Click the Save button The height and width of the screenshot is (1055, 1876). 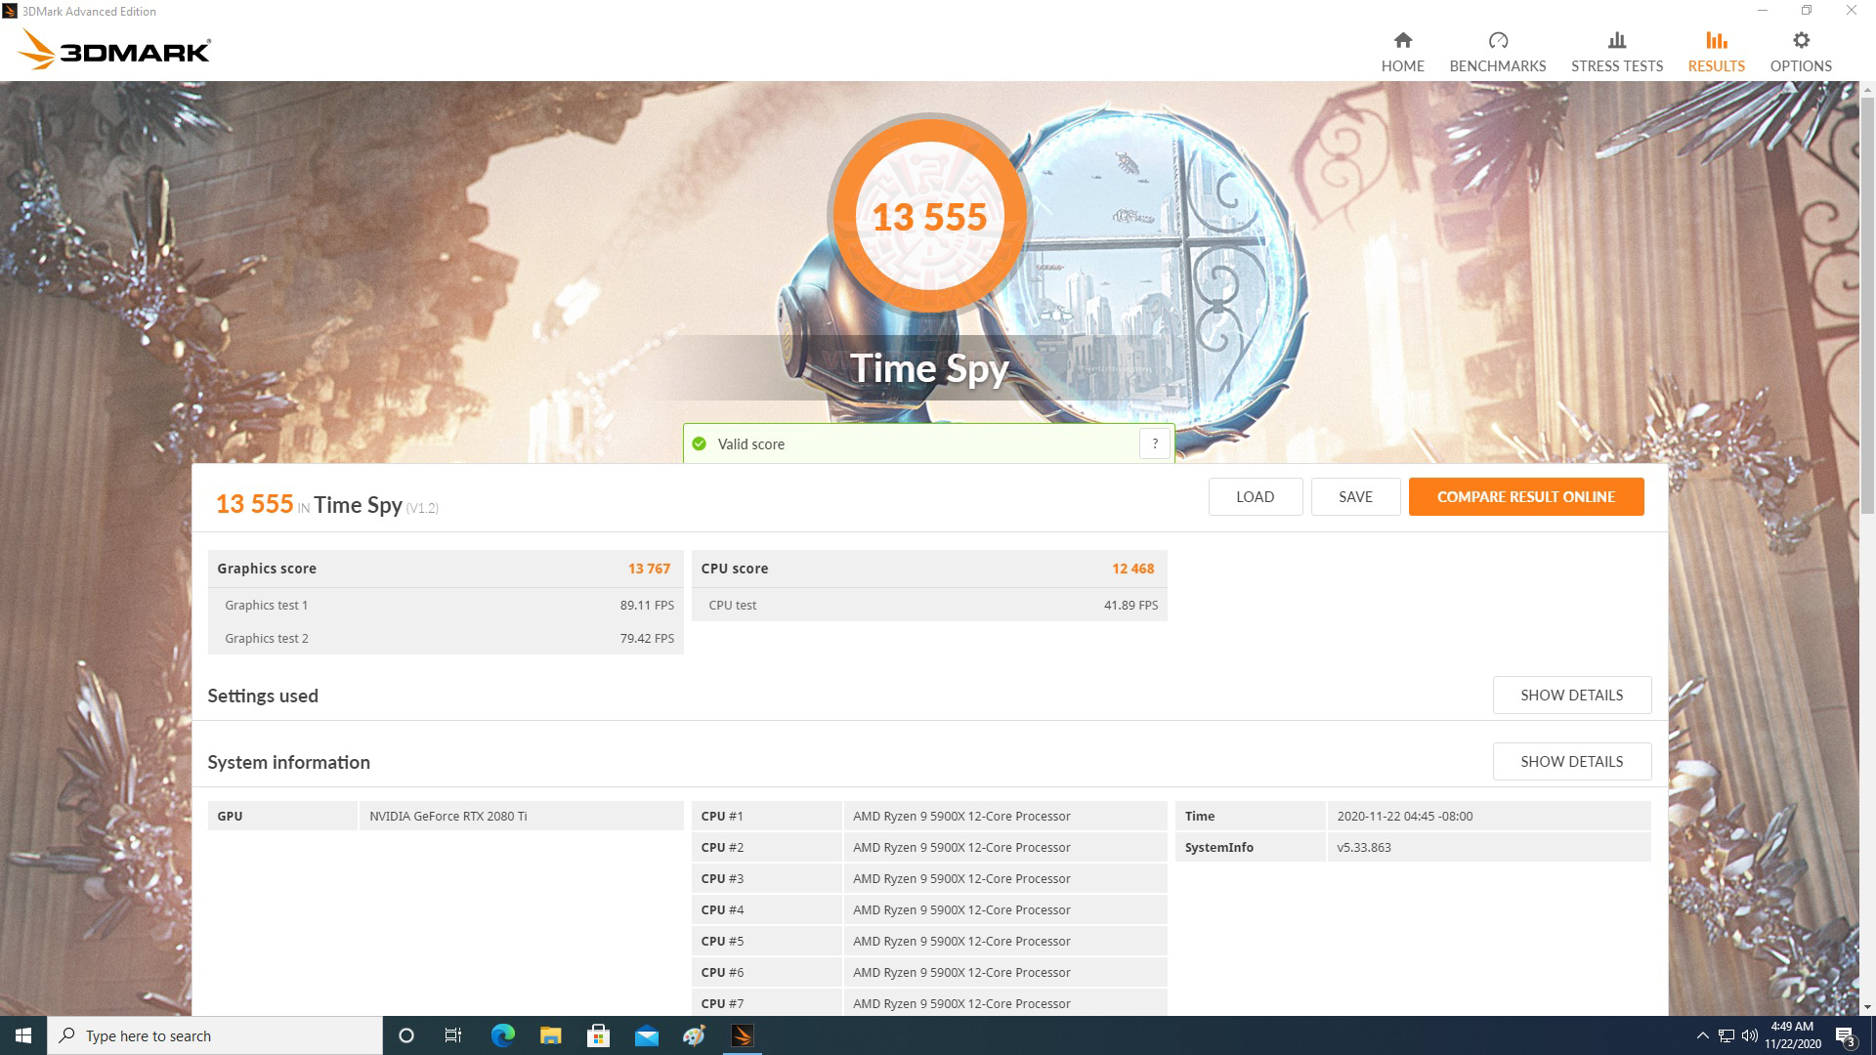pyautogui.click(x=1355, y=496)
